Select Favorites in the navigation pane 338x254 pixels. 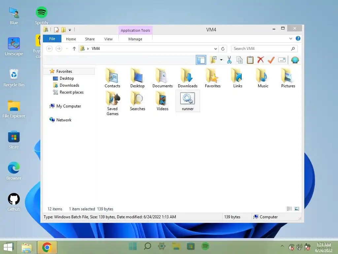(x=69, y=71)
